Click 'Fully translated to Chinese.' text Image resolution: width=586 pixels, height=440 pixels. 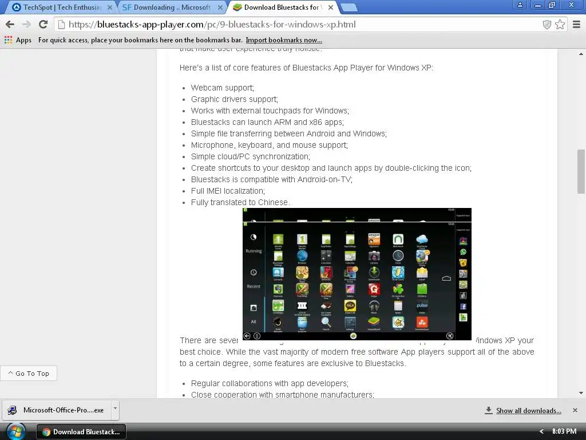pos(240,202)
